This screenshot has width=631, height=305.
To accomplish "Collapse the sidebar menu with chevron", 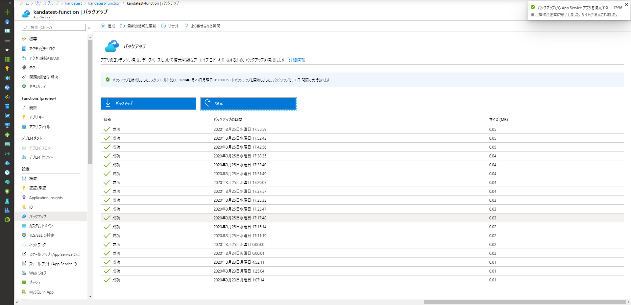I will (x=89, y=28).
